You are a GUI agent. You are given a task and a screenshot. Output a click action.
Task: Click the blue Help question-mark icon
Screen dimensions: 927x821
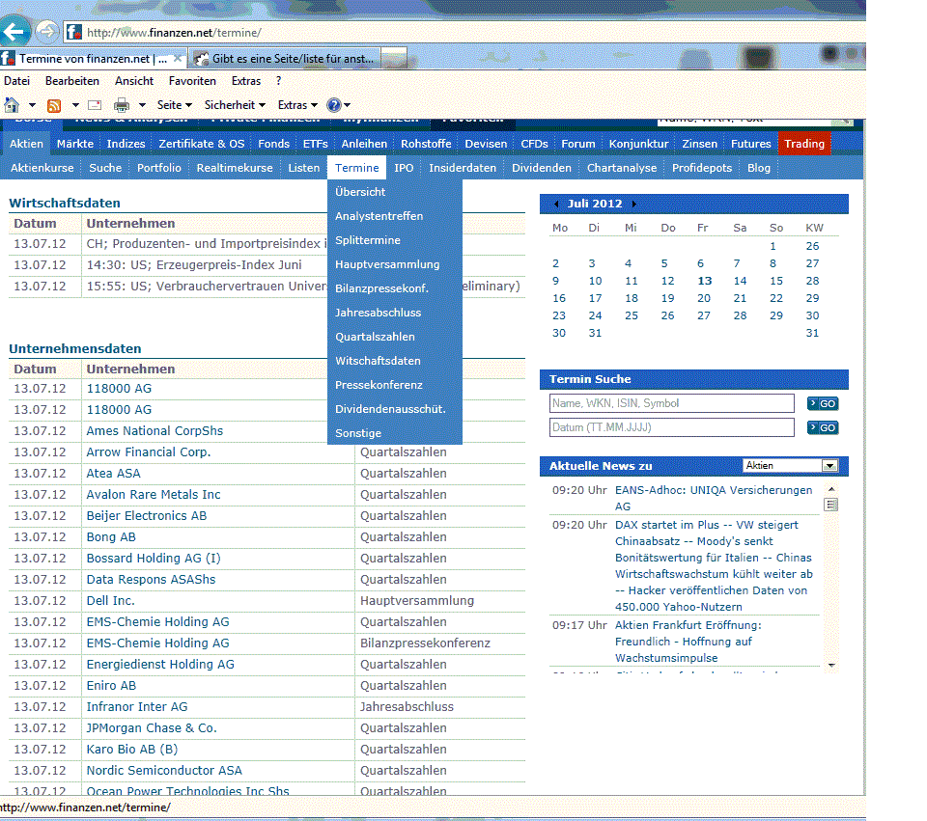pyautogui.click(x=334, y=105)
